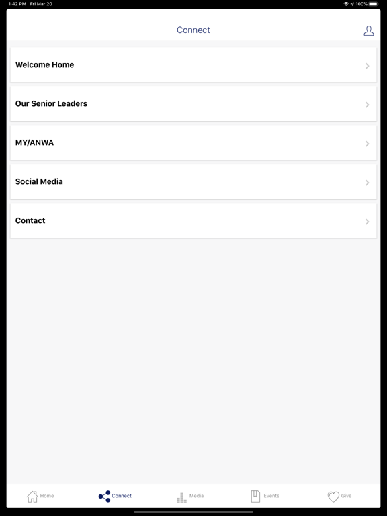Click the Wi-Fi status icon

[346, 4]
